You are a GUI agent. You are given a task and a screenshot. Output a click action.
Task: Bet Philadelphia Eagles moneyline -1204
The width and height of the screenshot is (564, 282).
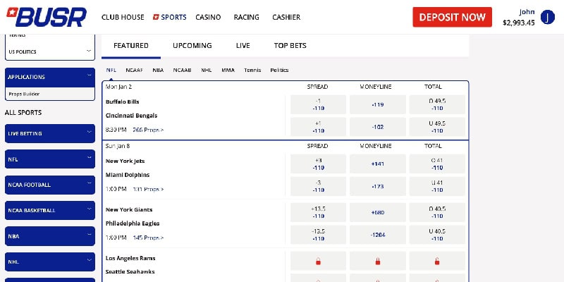pyautogui.click(x=378, y=235)
